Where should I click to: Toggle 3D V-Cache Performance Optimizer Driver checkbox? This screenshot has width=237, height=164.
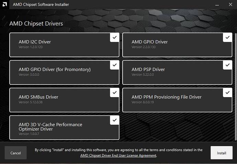(115, 120)
